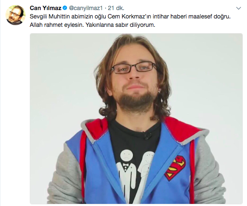Open the Can Yılmaz display name link
This screenshot has width=247, height=206.
45,8
